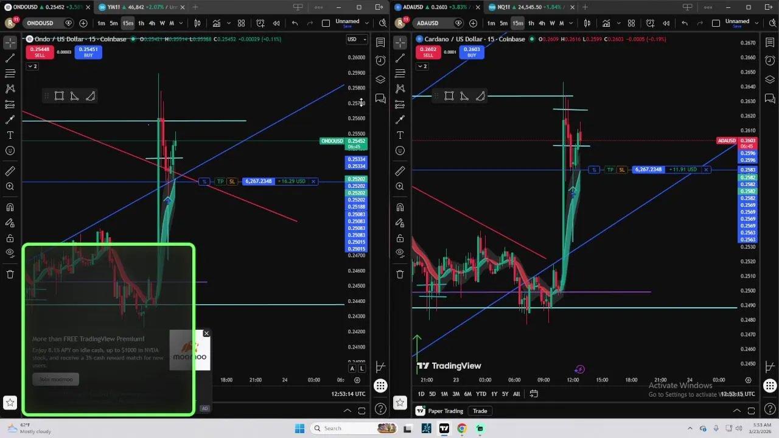The width and height of the screenshot is (779, 438).
Task: Toggle magnet mode in ADAUSD window
Action: (400, 207)
